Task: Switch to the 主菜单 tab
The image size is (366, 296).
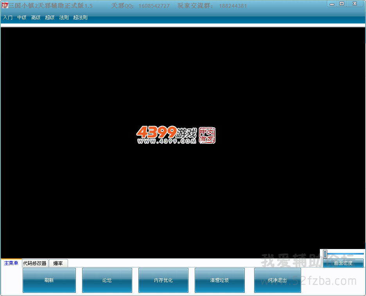Action: click(11, 263)
